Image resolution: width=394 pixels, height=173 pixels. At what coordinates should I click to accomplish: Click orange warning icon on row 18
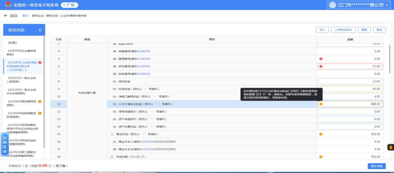[x=321, y=157]
